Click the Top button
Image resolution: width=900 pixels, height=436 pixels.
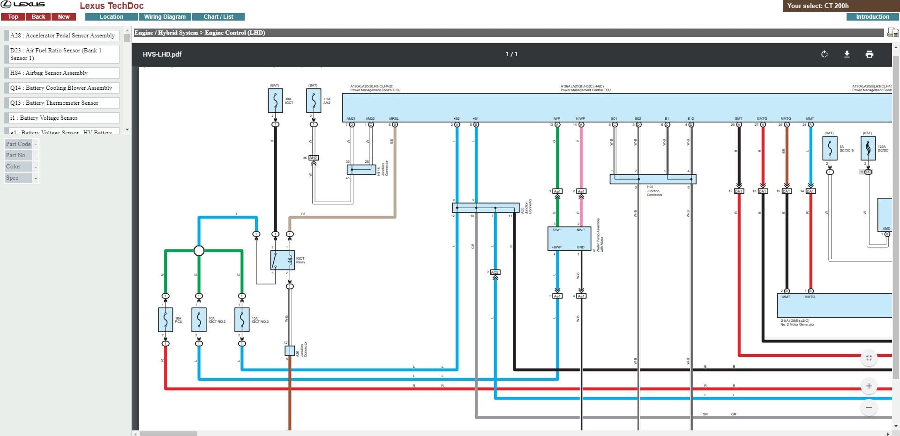(x=13, y=17)
